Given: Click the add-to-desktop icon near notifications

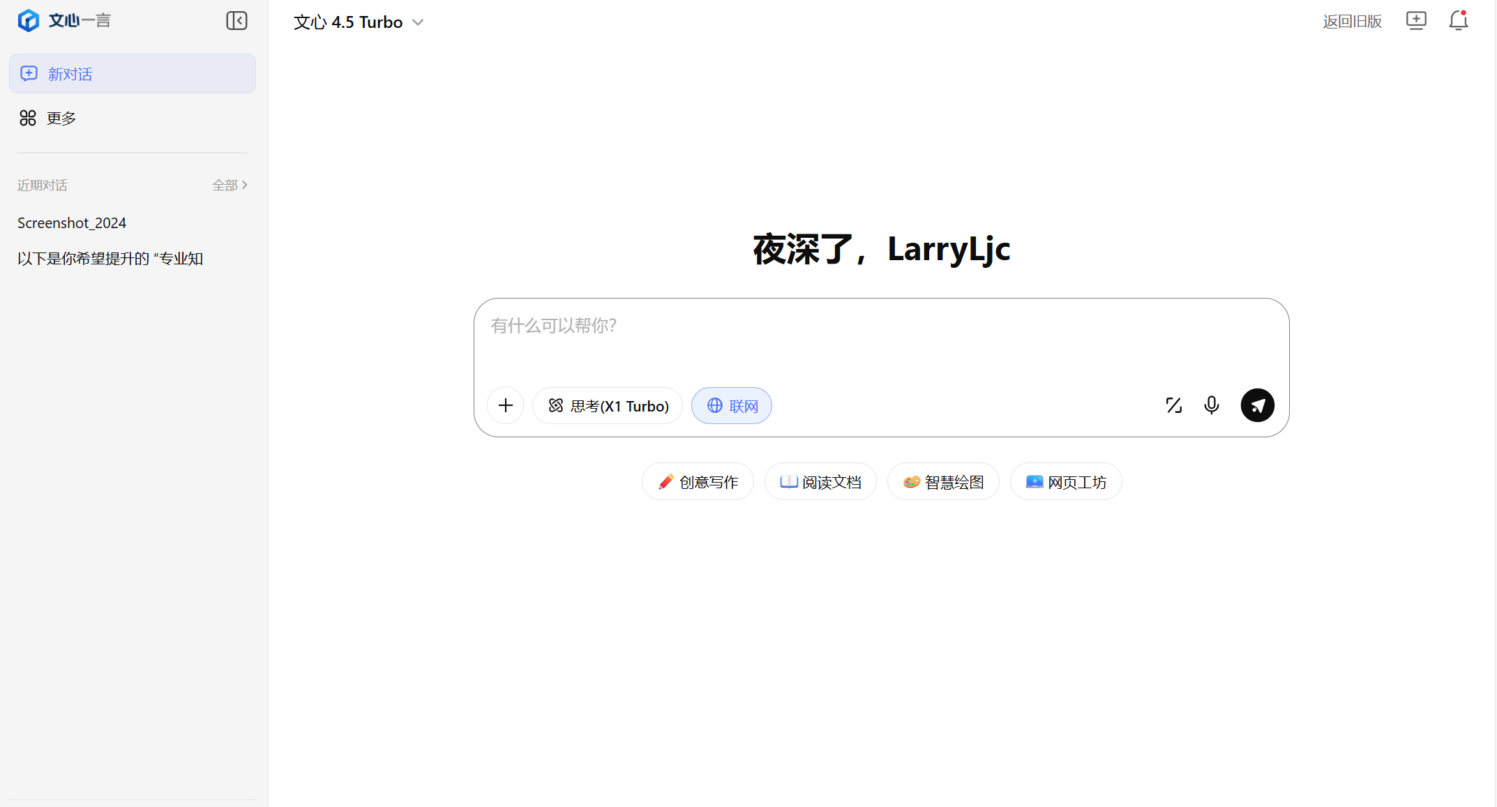Looking at the screenshot, I should [x=1417, y=21].
